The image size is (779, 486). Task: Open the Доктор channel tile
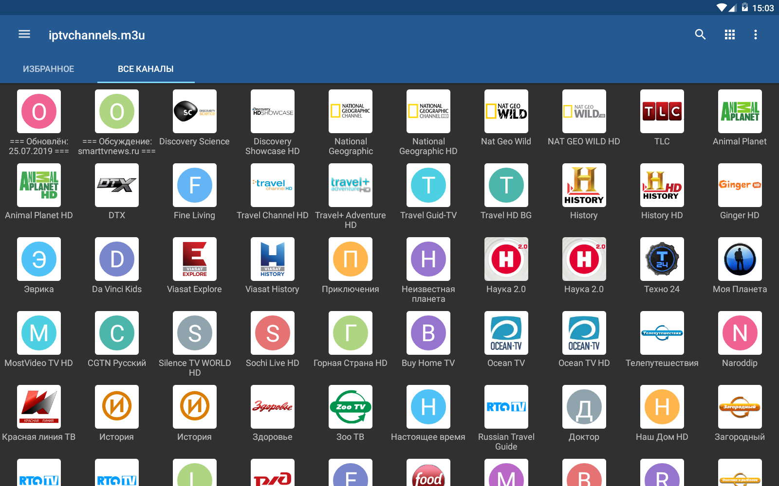point(584,407)
